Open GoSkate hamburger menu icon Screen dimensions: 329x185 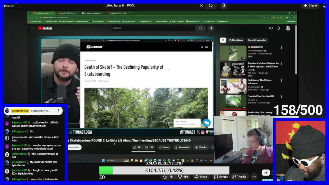(x=206, y=47)
